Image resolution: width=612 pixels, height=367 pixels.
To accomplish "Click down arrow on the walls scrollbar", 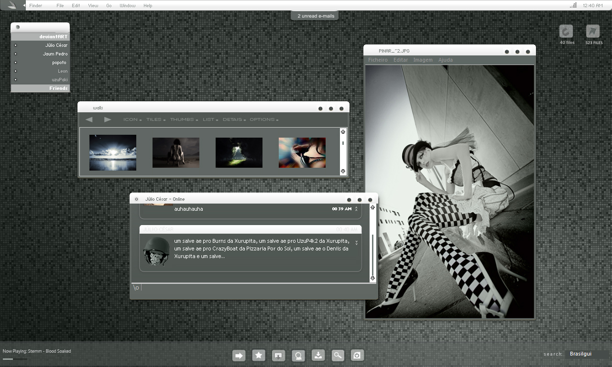I will [x=343, y=171].
